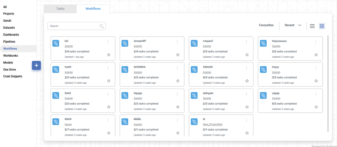
Task: Switch to the Tasks tab
Action: click(x=60, y=9)
